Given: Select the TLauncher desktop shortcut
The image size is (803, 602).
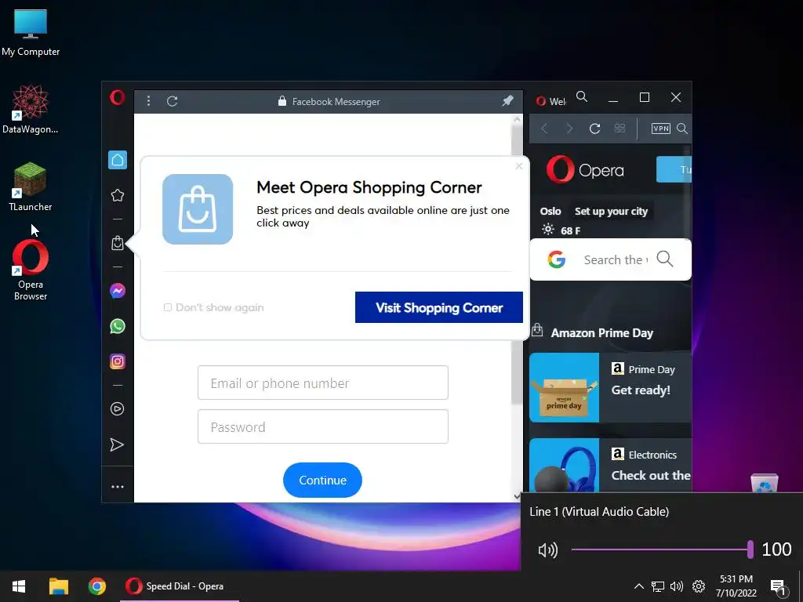Looking at the screenshot, I should [x=31, y=187].
